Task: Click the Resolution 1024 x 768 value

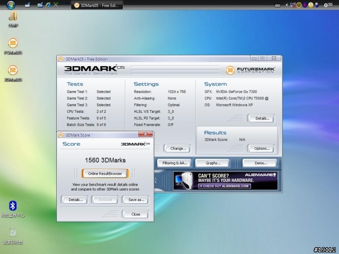Action: 176,92
